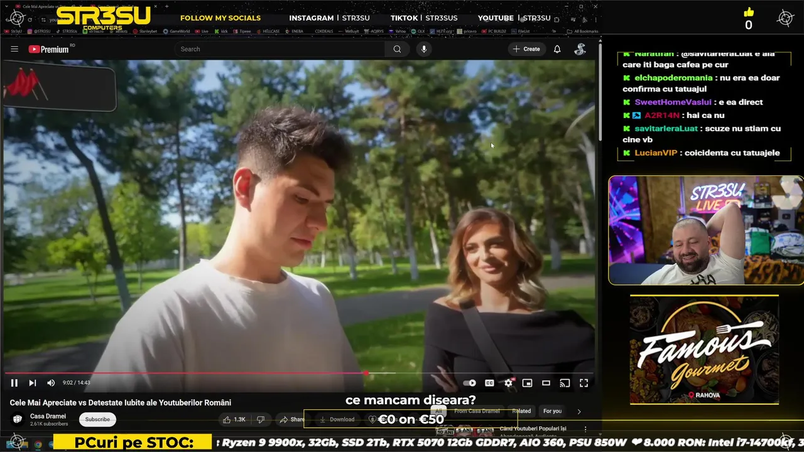Select the From Casa Dramei chip
This screenshot has height=452, width=804.
477,411
